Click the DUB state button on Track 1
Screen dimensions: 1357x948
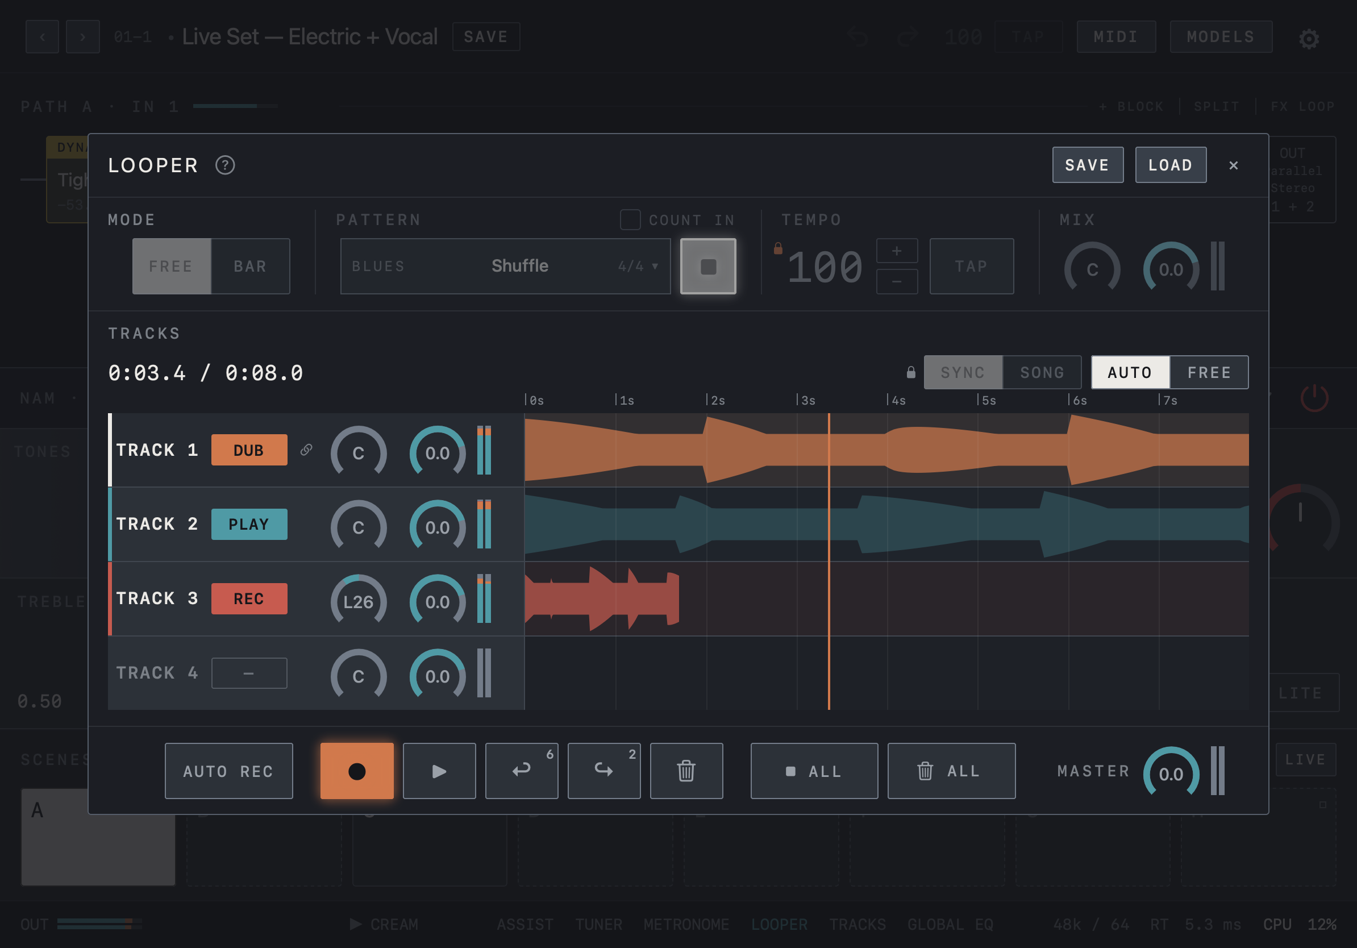click(249, 450)
